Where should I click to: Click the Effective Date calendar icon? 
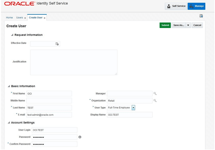pos(57,44)
